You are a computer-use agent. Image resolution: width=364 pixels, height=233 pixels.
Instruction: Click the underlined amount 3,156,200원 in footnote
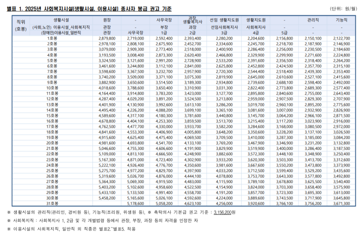(224, 213)
